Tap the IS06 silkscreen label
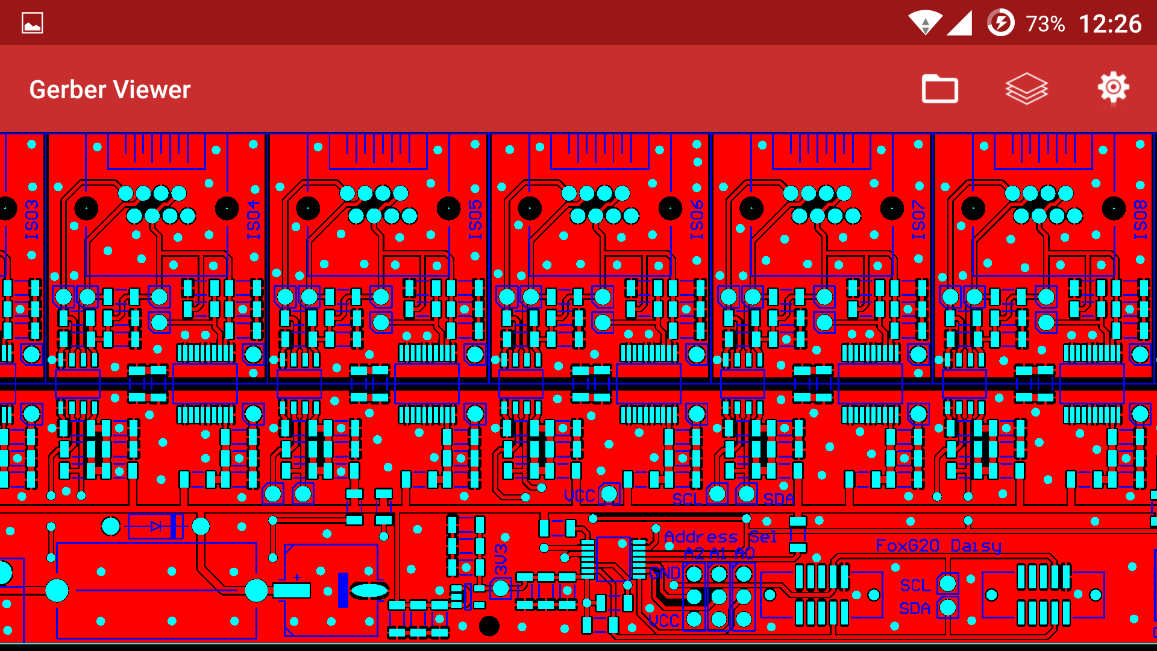Screen dimensions: 1157x651 [x=697, y=219]
